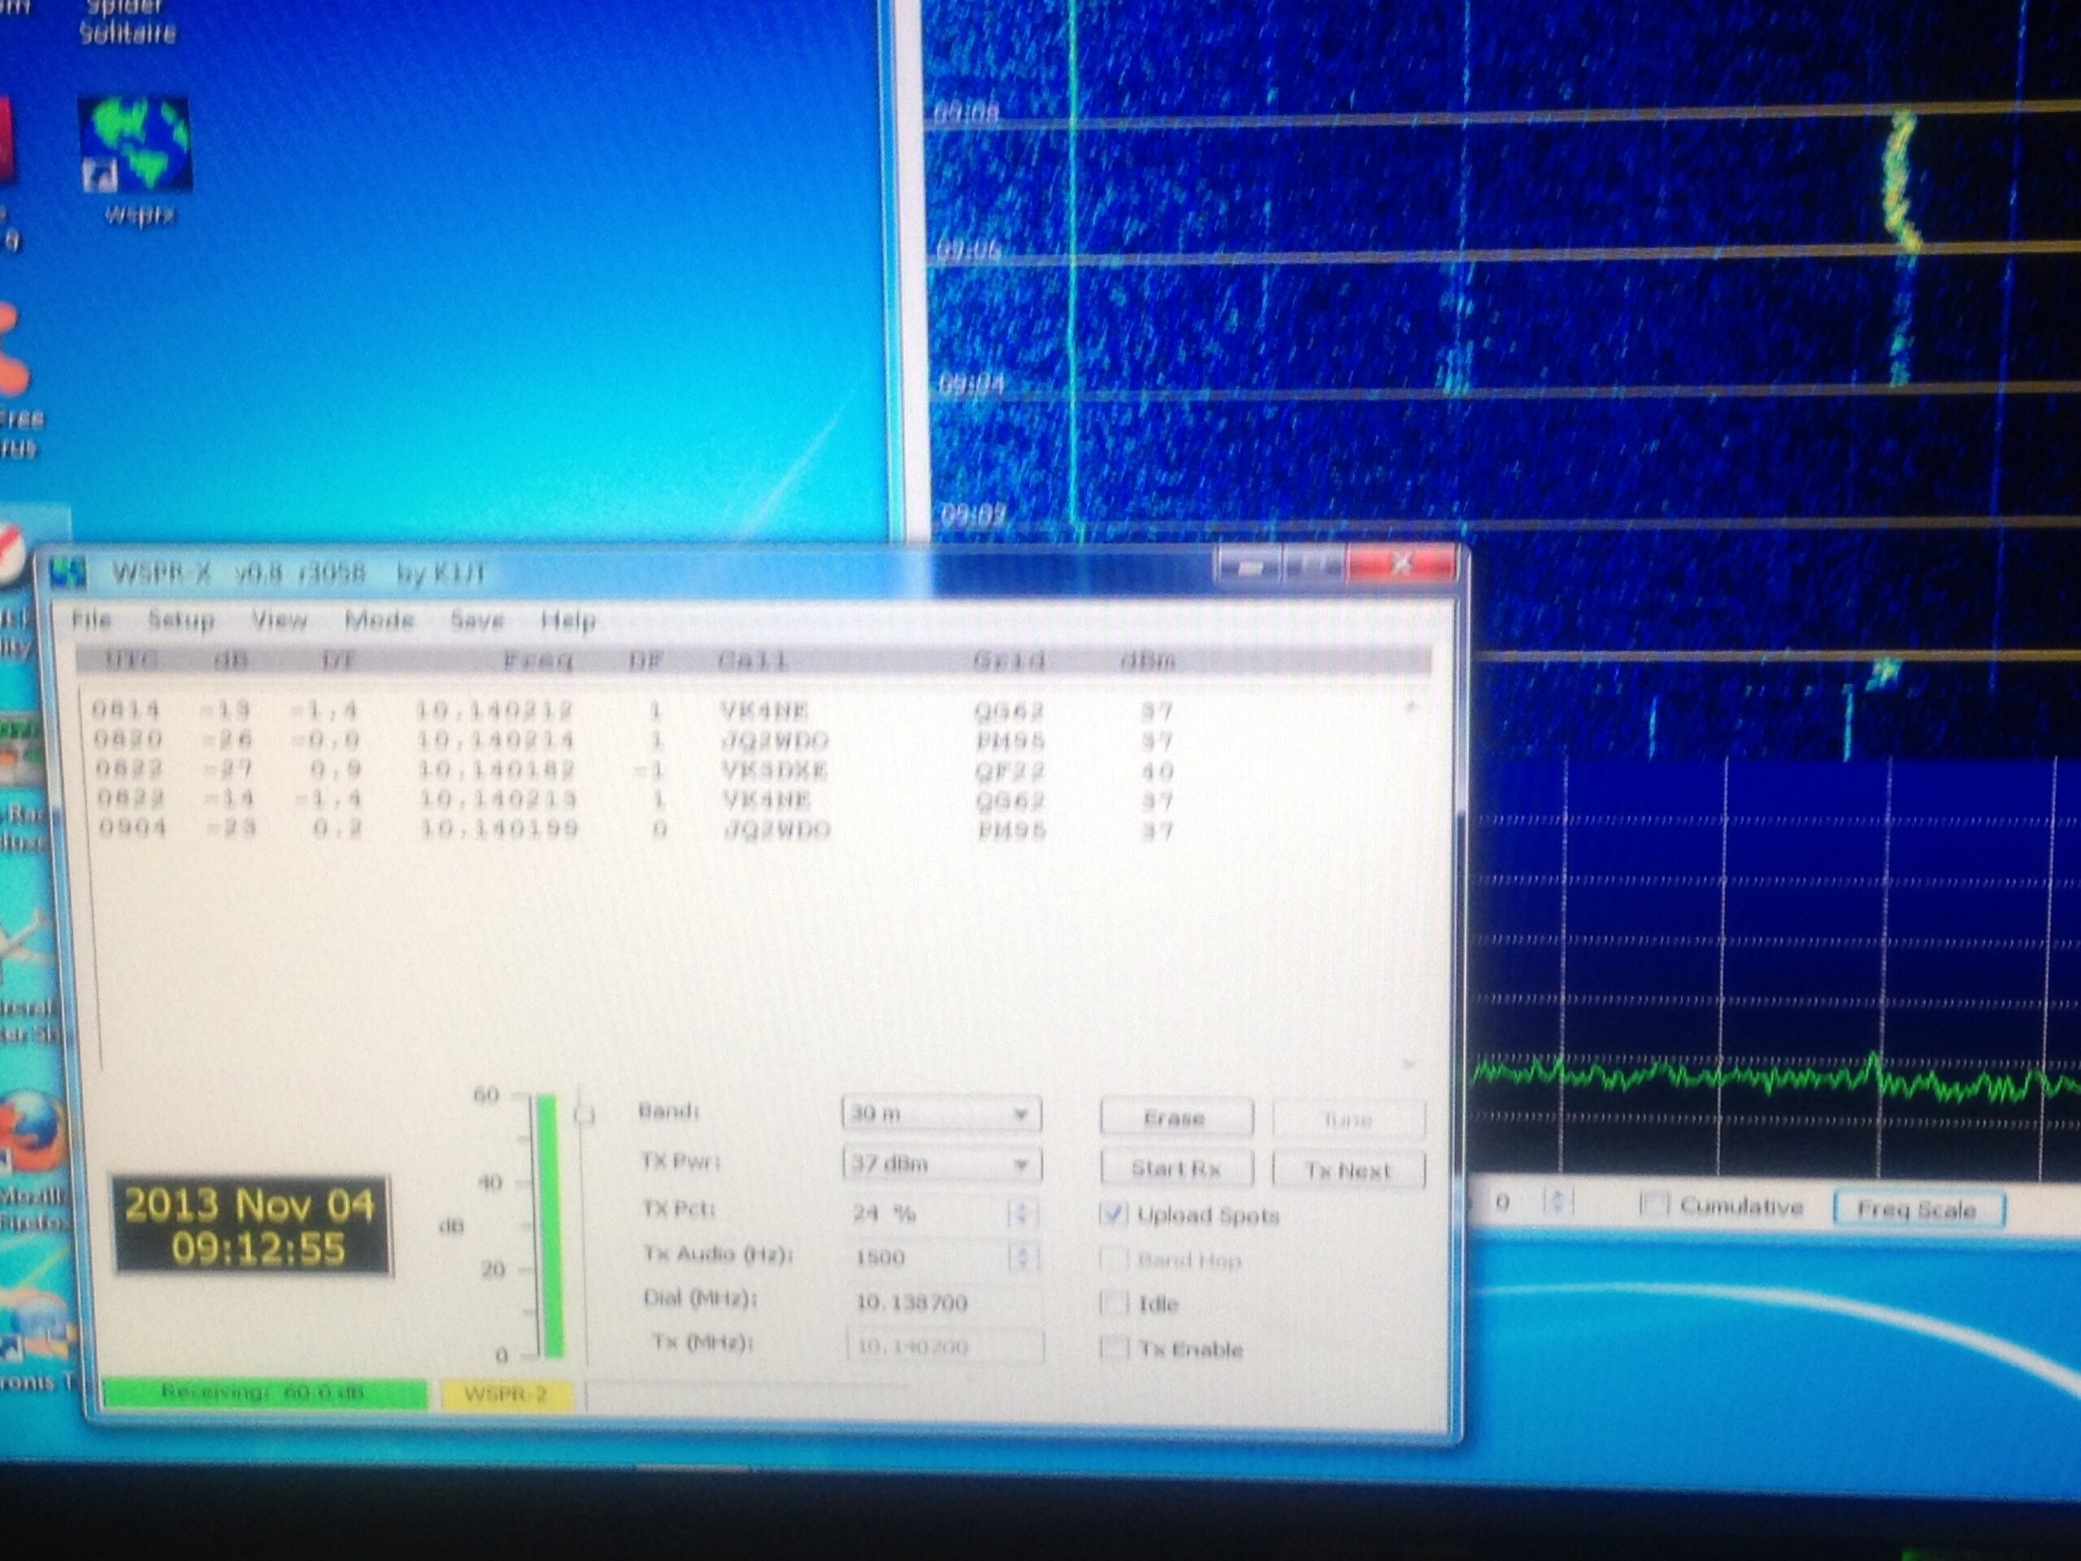Open the File menu
Screen dimensions: 2081x1561
click(91, 620)
